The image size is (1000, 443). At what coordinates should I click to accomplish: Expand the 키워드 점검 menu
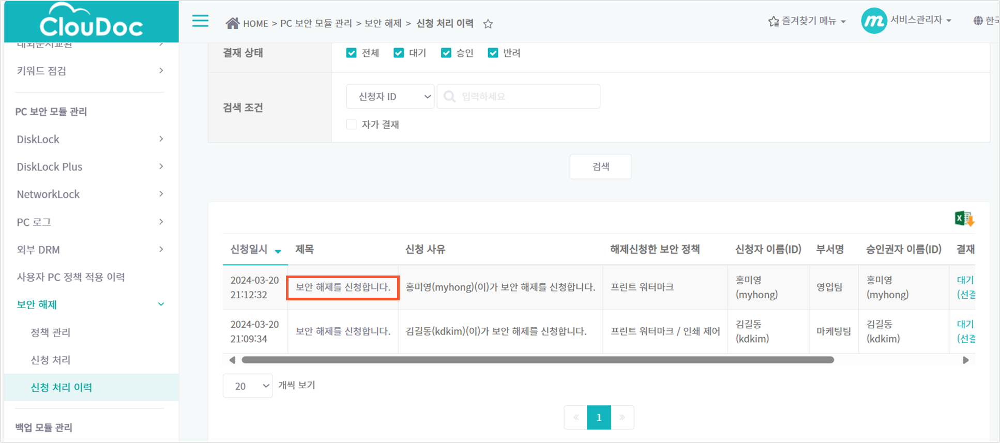[x=90, y=71]
